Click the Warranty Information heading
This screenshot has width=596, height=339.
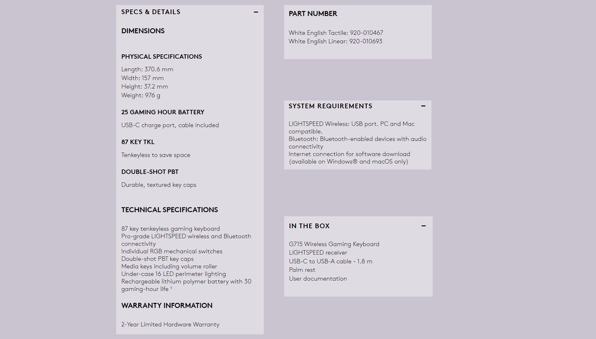tap(167, 306)
